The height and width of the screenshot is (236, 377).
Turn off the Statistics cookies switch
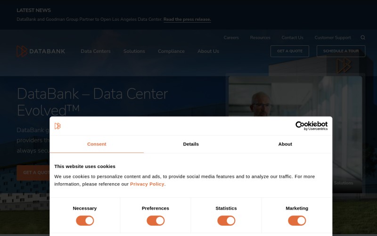[x=226, y=220]
